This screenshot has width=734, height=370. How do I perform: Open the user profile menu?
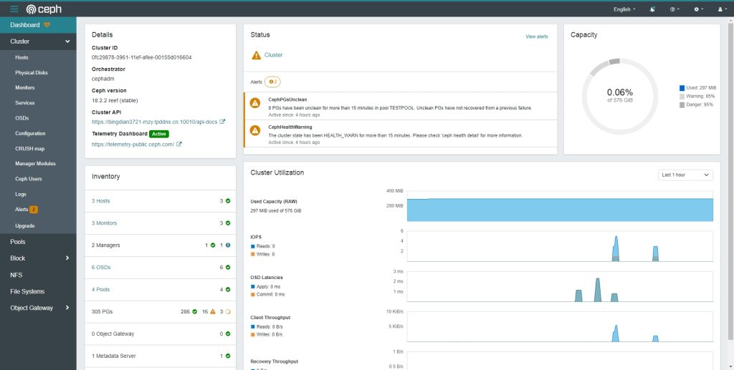point(721,9)
